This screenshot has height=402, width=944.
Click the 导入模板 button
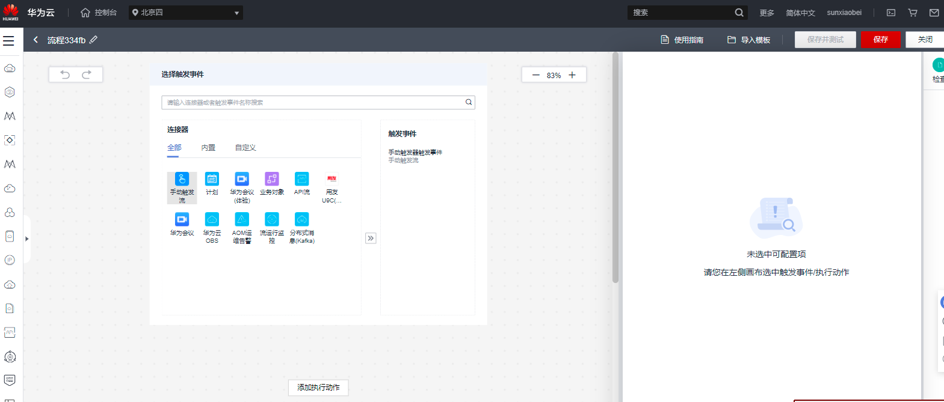[748, 40]
